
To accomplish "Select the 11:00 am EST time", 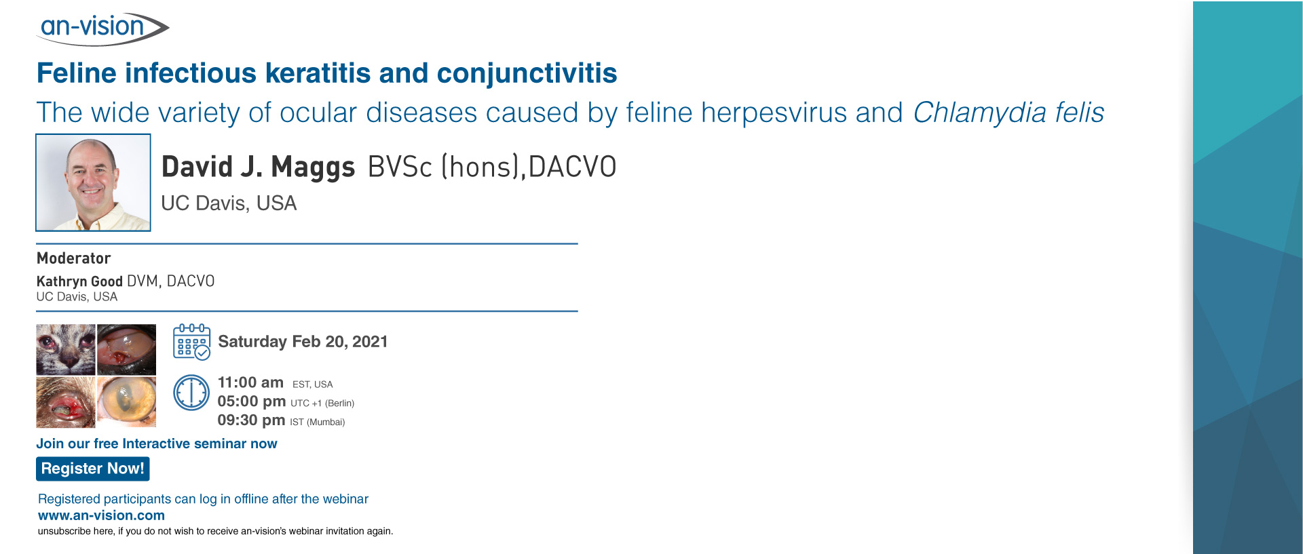I will [x=250, y=382].
